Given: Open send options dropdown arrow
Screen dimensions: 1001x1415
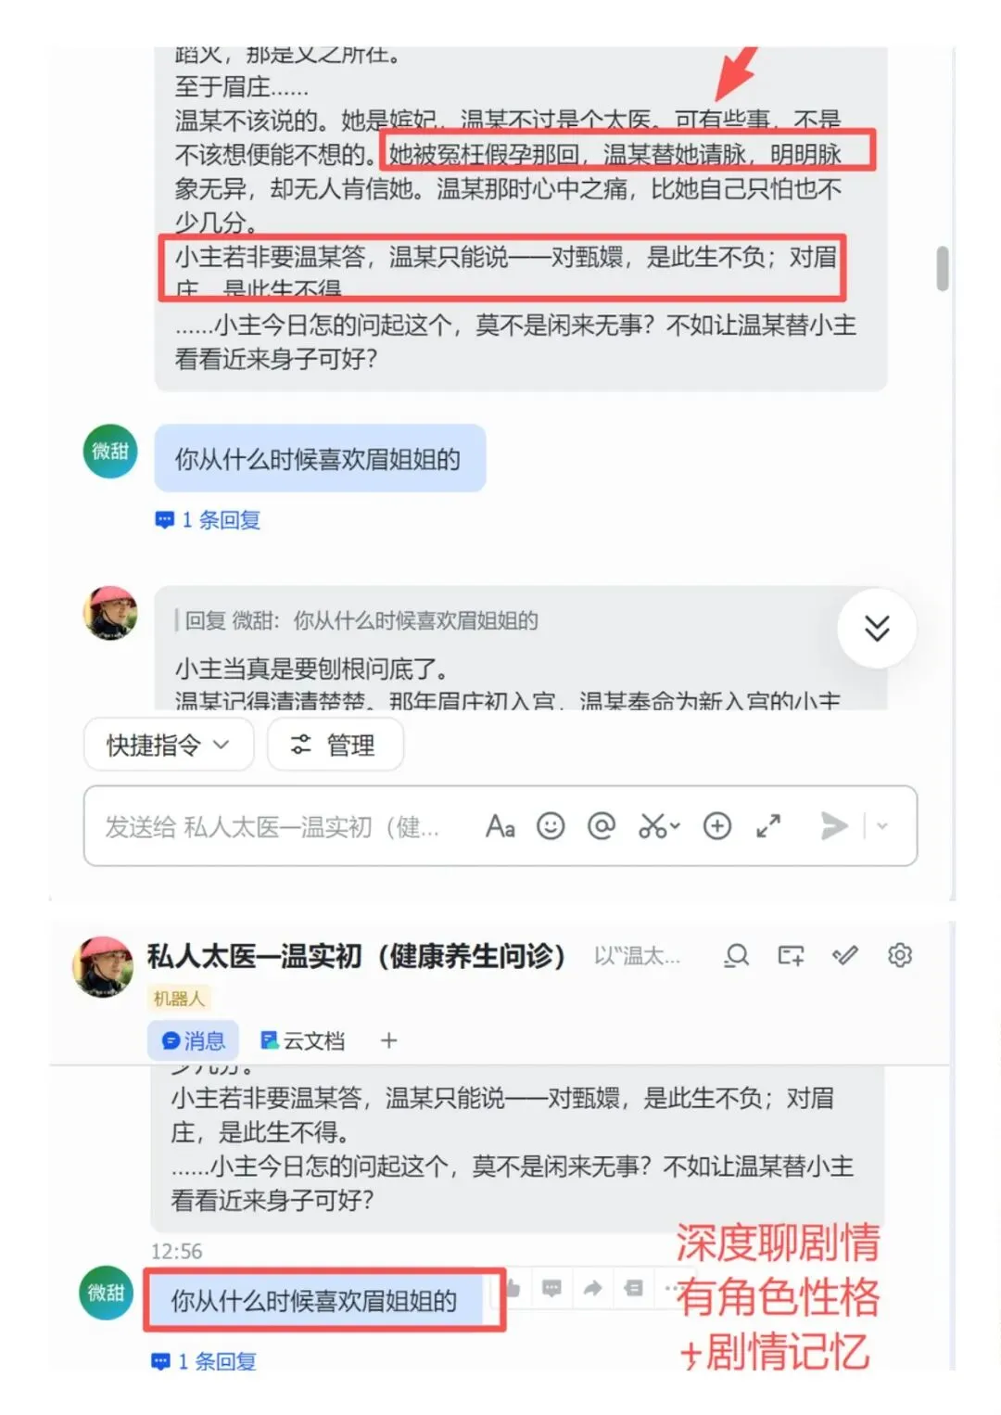Looking at the screenshot, I should [882, 825].
